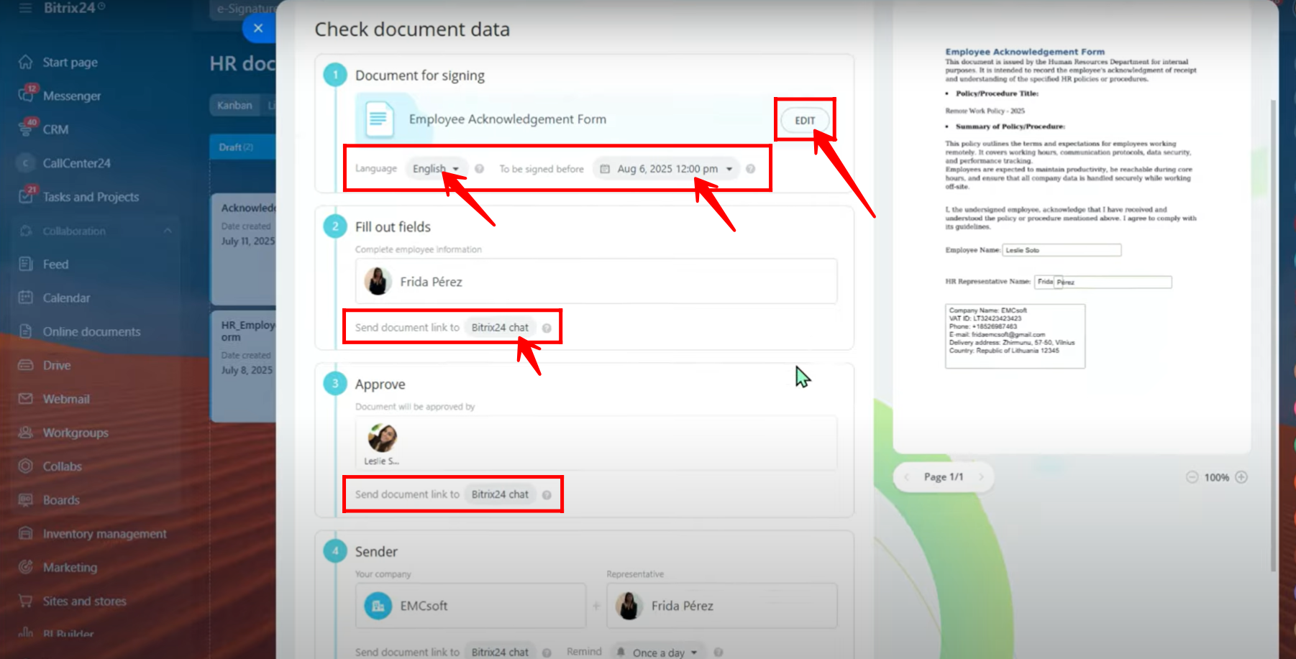The height and width of the screenshot is (659, 1296).
Task: Click the Bitrix24 logo
Action: click(74, 8)
